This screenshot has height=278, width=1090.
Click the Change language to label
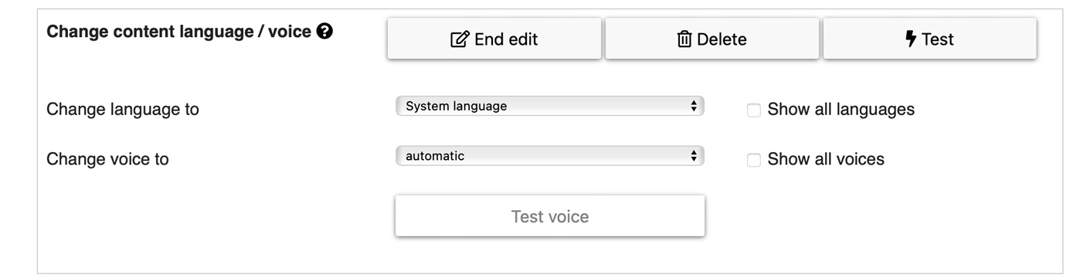tap(123, 110)
